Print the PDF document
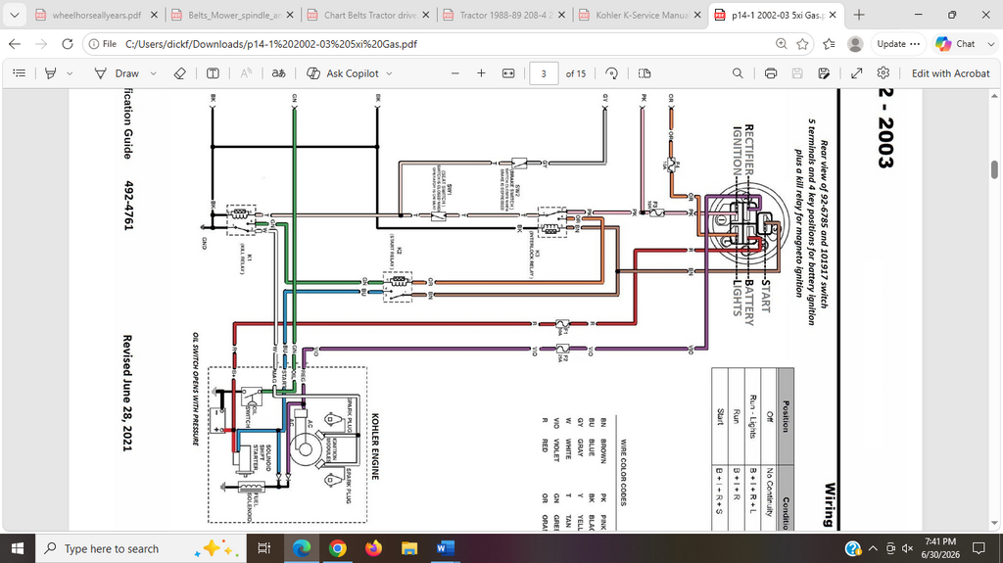 tap(771, 73)
